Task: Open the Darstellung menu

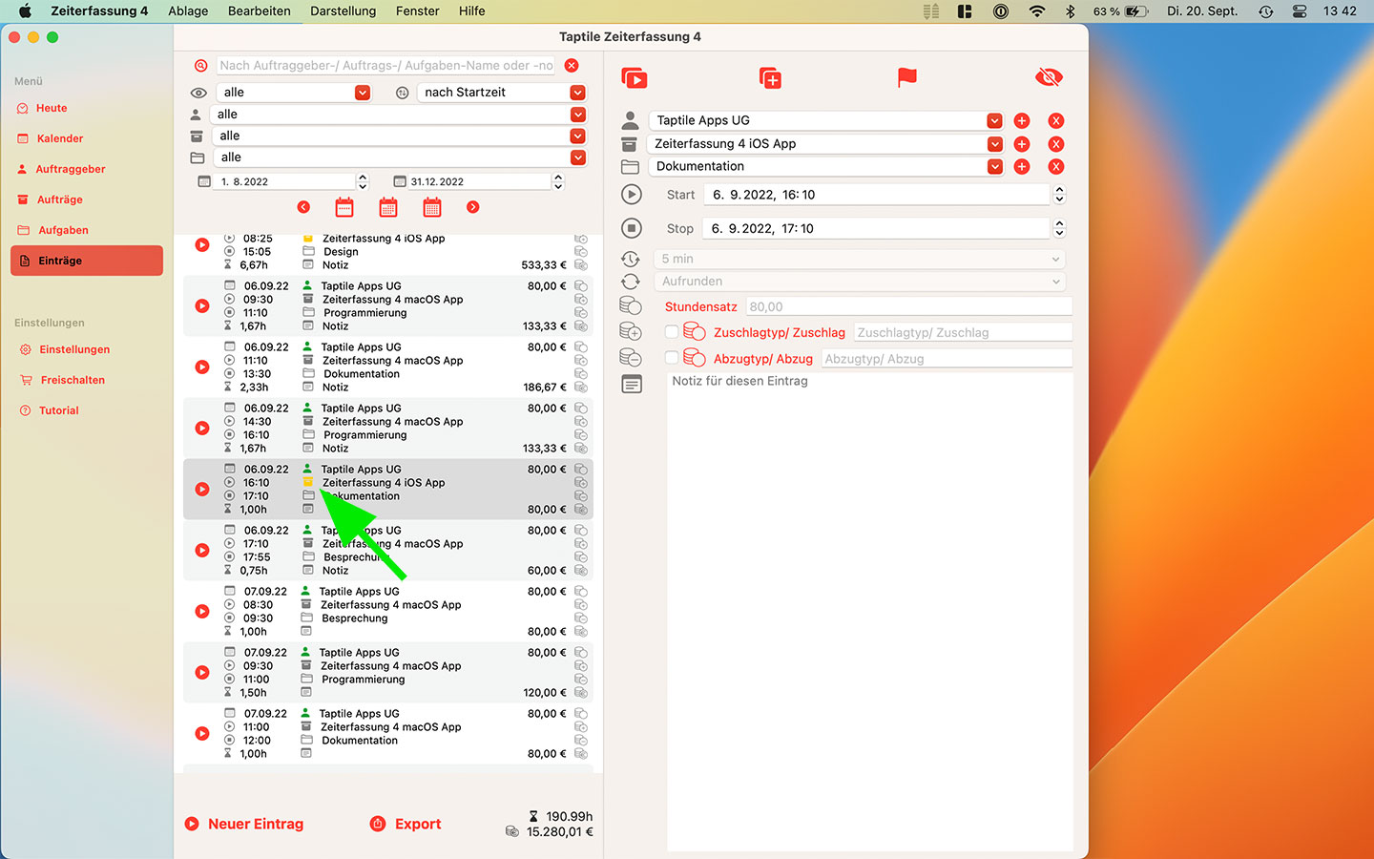Action: [343, 11]
